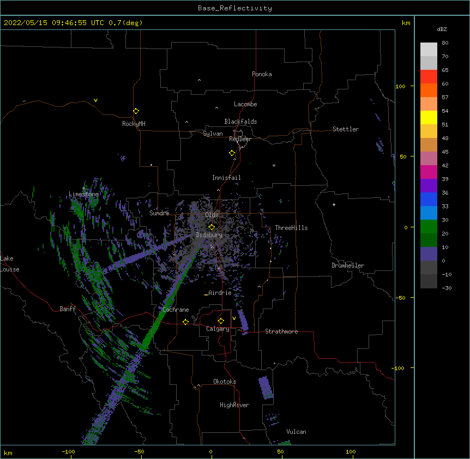Click the Vulcan city label
This screenshot has width=470, height=459.
296,432
